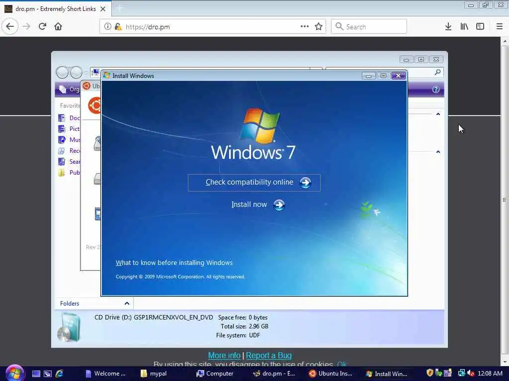Open the hamburger application menu

click(500, 27)
